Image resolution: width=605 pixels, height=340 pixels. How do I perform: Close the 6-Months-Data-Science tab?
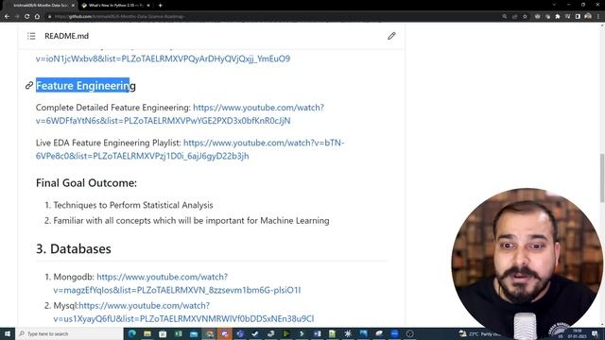(73, 6)
